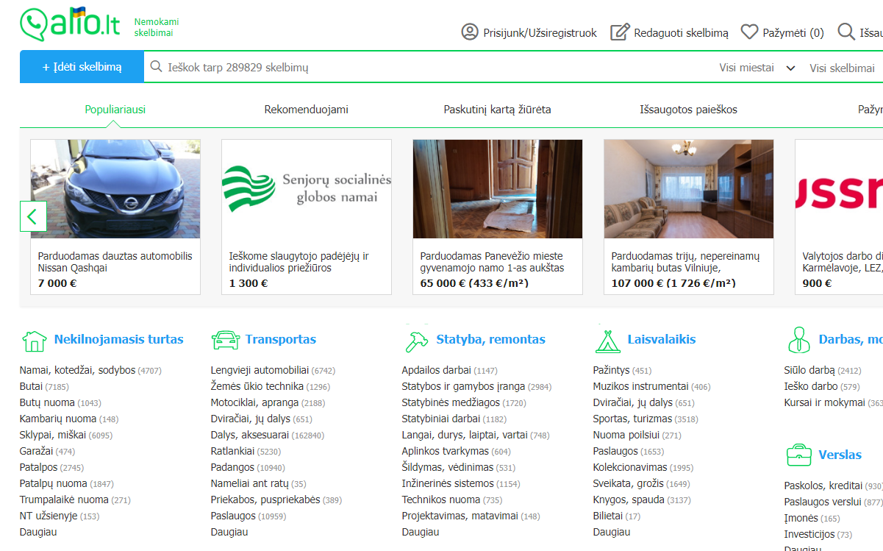The image size is (883, 551).
Task: Open the Išsaugotos paieškos tab
Action: click(689, 110)
